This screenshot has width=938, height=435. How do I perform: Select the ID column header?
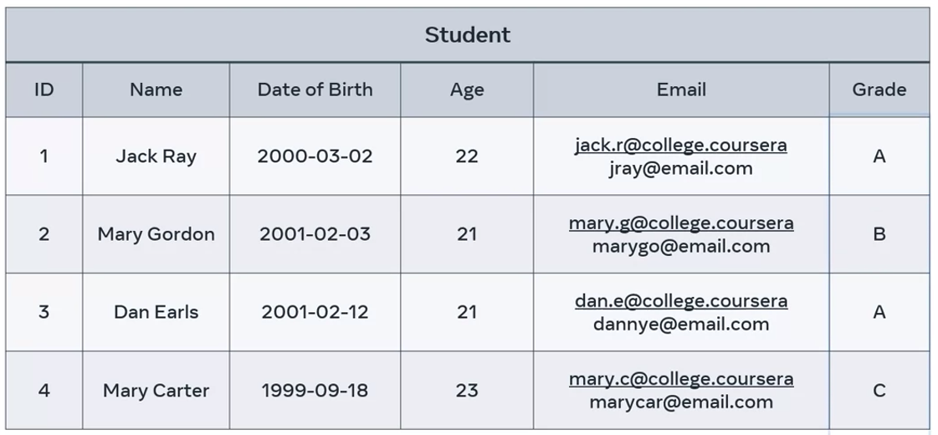click(44, 90)
